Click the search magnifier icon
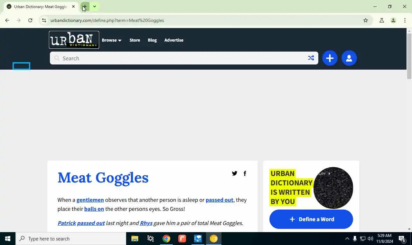Viewport: 412px width, 245px height. point(57,58)
